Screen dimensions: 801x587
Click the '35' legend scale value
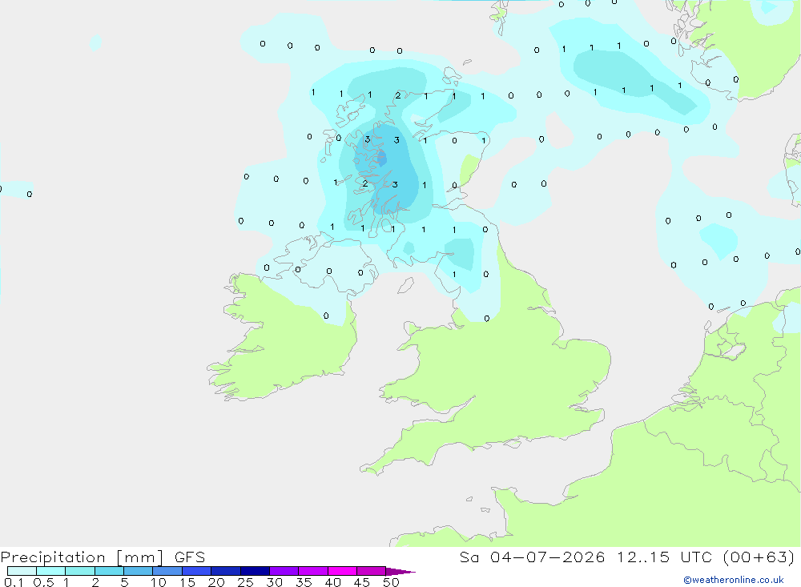[x=304, y=582]
